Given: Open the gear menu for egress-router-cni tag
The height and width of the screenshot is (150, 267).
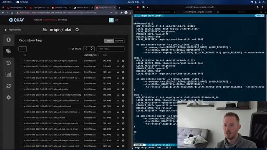Looking at the screenshot, I should pyautogui.click(x=123, y=61).
